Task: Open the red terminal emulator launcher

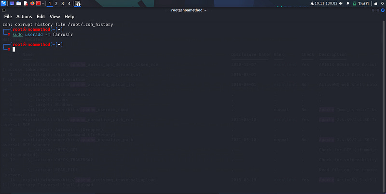Action: tap(39, 3)
